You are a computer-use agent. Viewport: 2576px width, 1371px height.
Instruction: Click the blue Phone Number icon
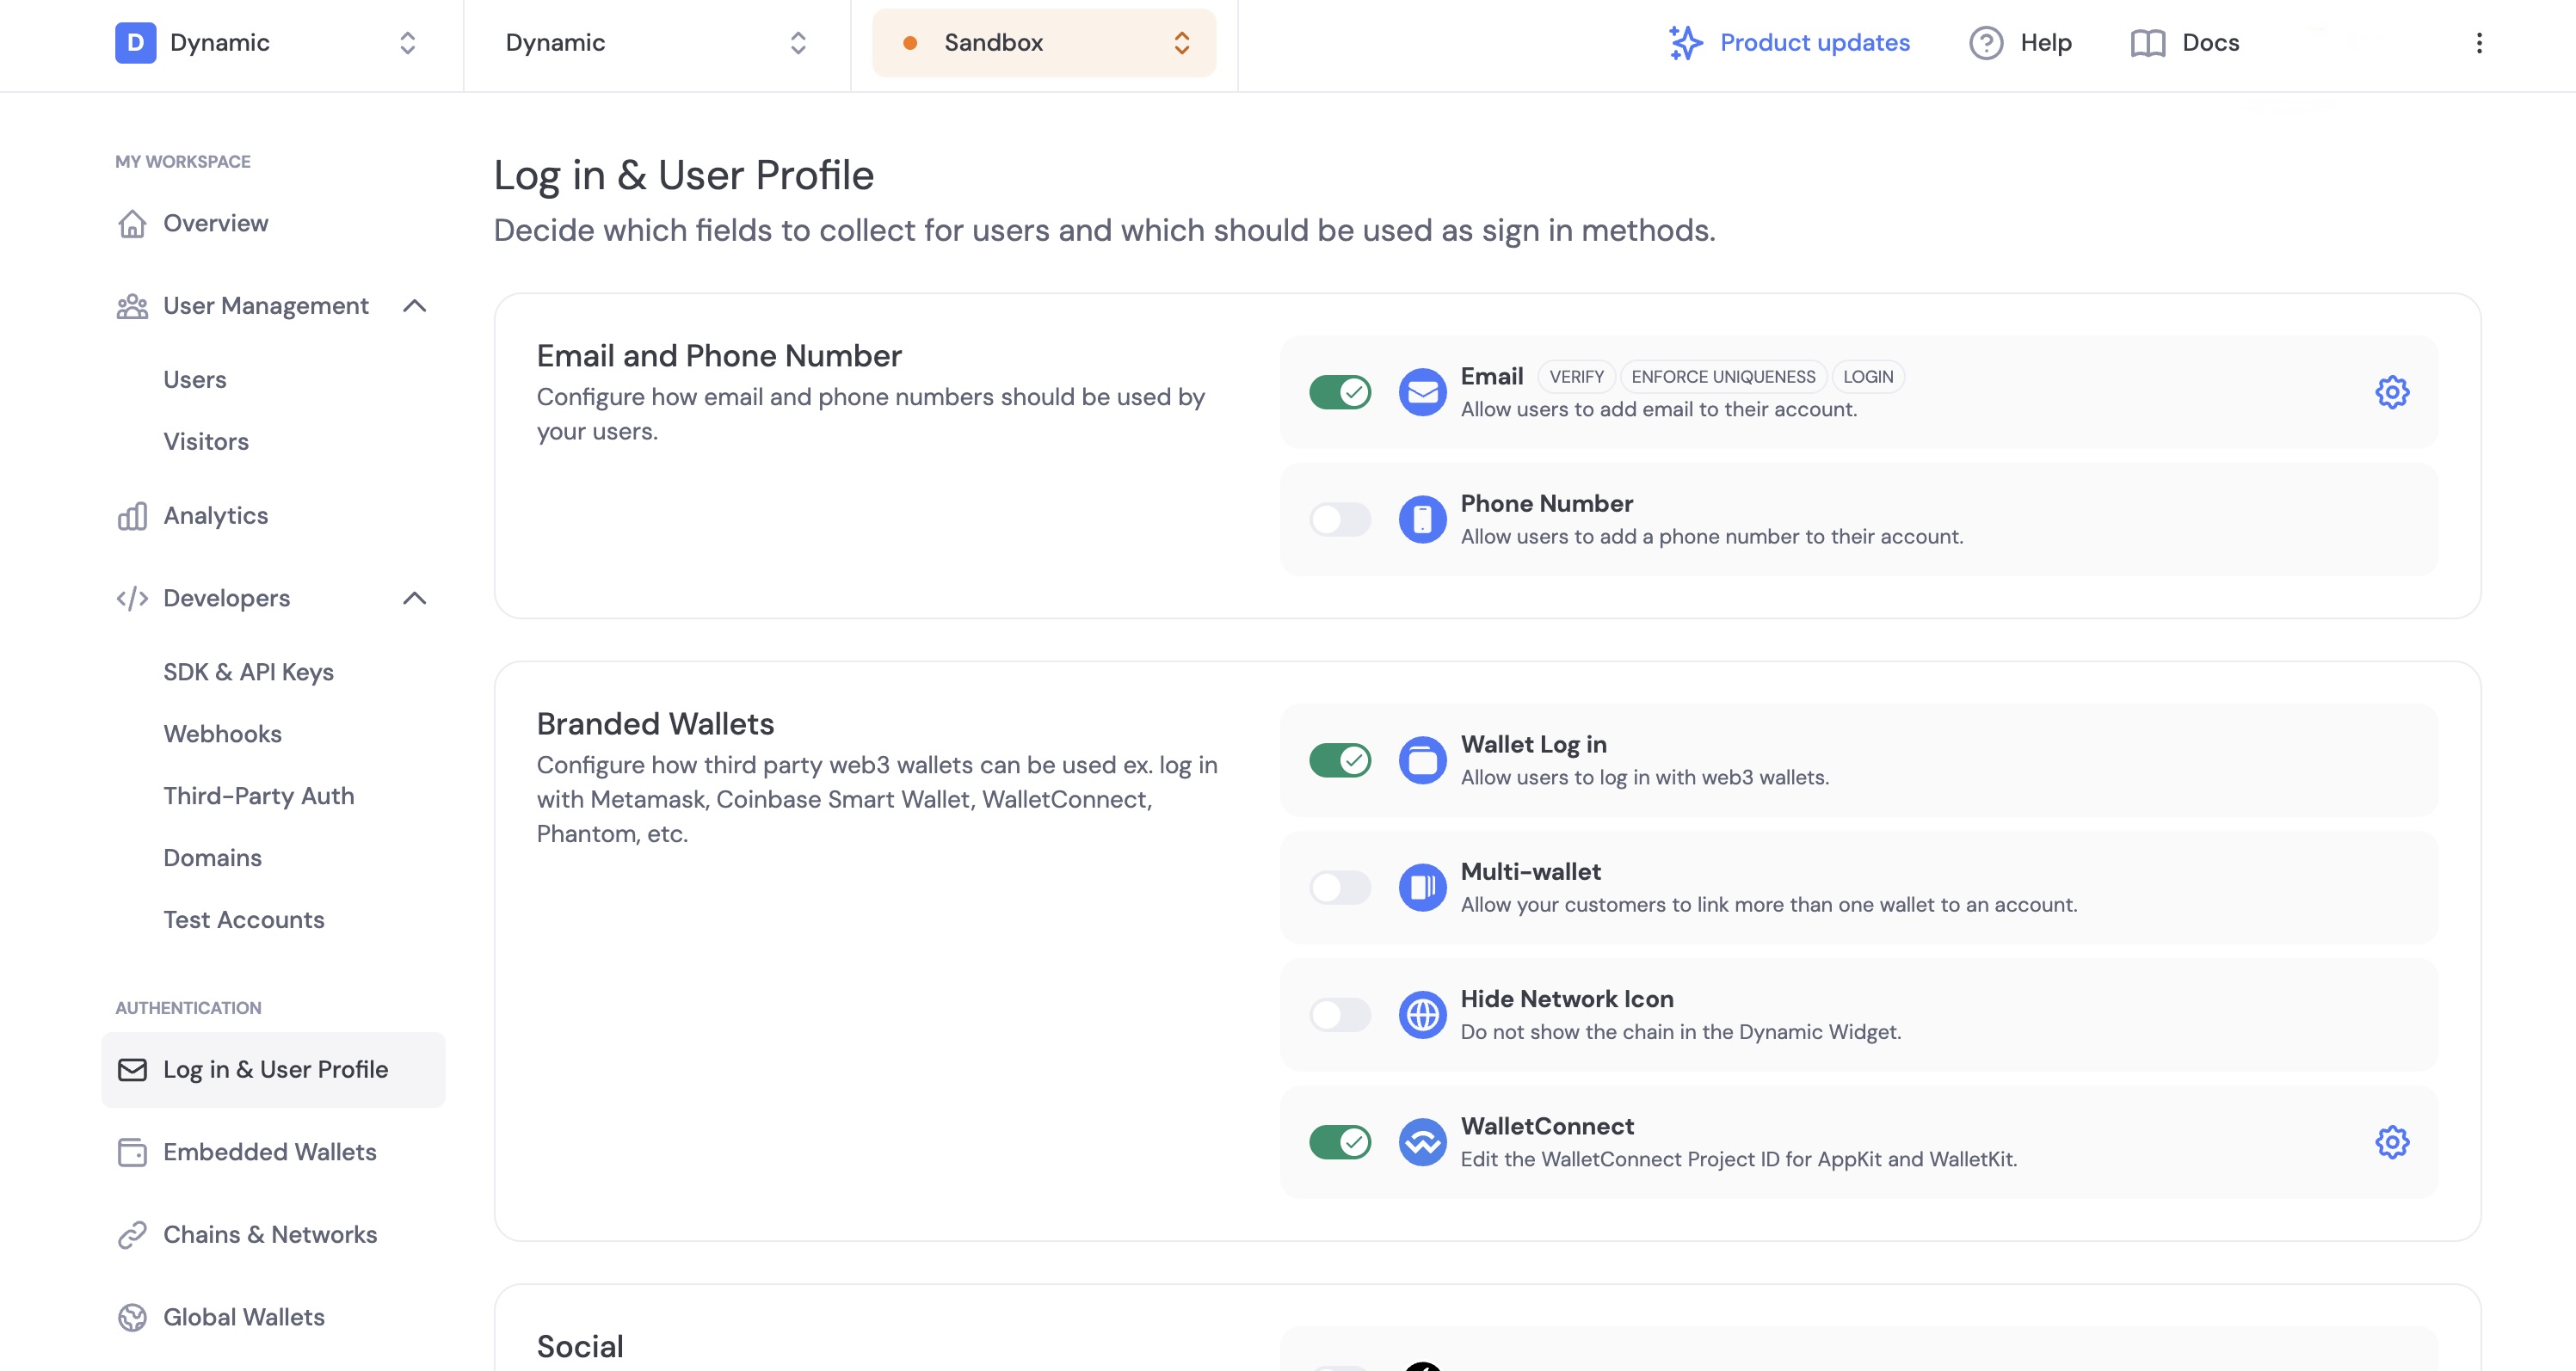[1422, 519]
